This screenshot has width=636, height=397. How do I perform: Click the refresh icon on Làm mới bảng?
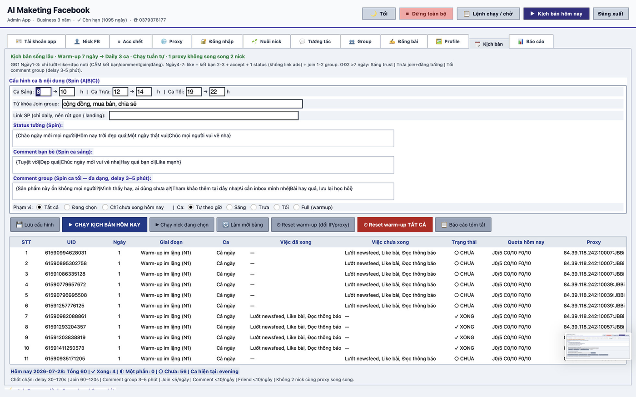pyautogui.click(x=226, y=224)
